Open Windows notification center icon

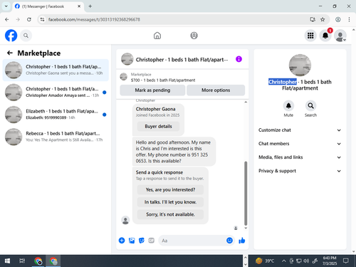346,261
